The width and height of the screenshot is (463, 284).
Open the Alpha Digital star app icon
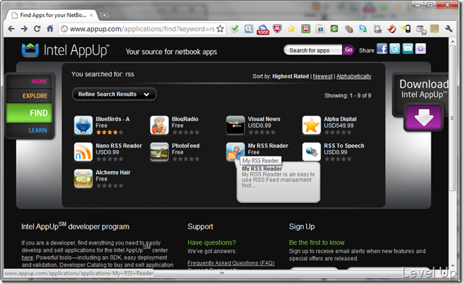tap(311, 126)
